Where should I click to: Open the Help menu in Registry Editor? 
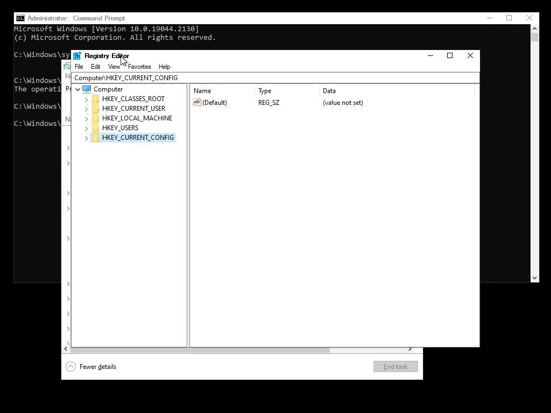[x=164, y=67]
